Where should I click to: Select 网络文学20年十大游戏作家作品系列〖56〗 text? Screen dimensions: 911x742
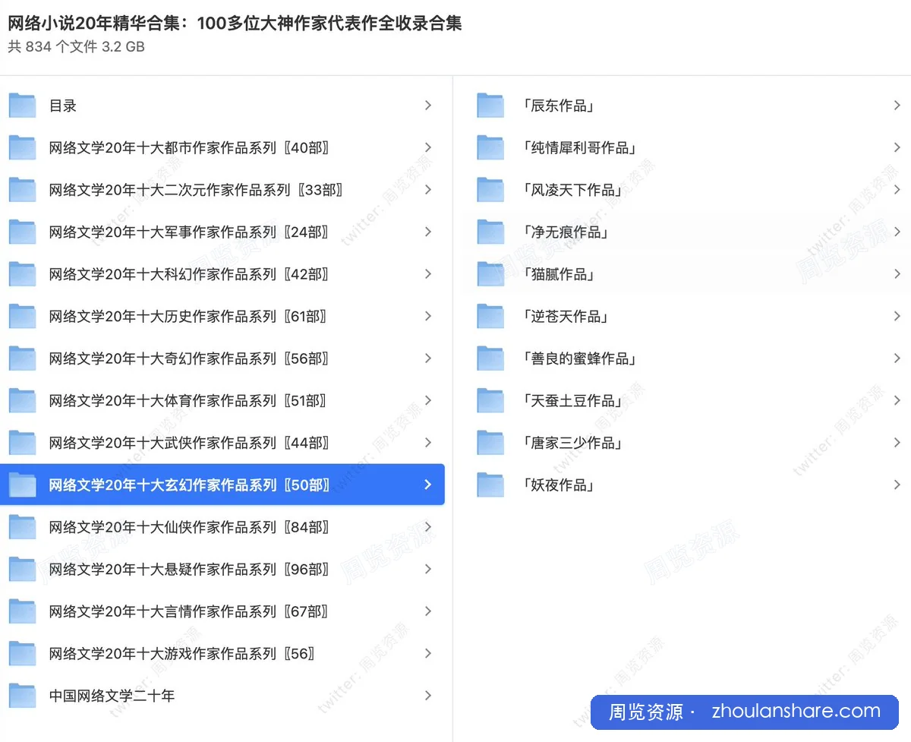182,653
